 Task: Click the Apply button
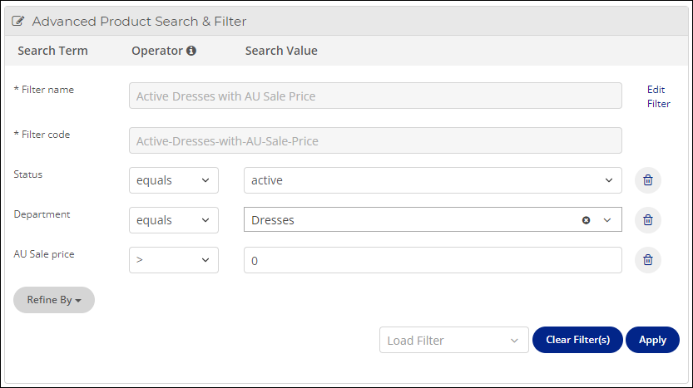[652, 340]
